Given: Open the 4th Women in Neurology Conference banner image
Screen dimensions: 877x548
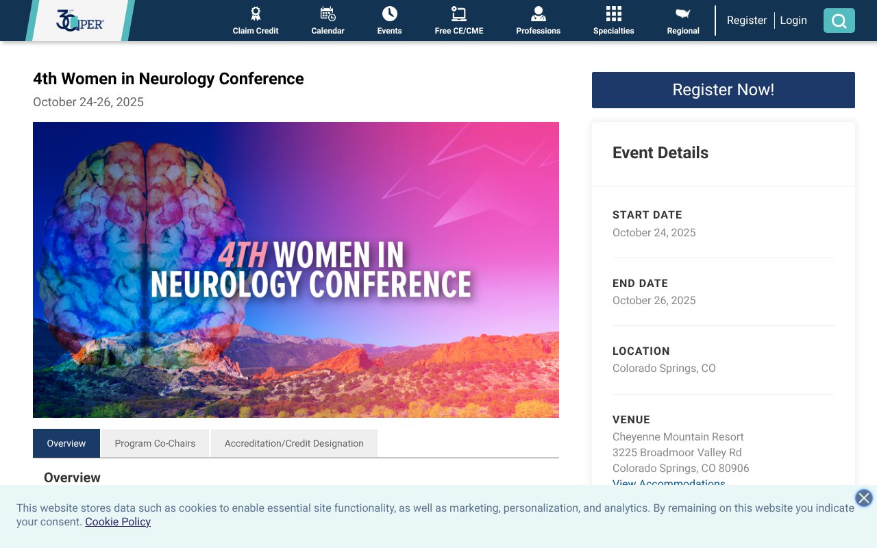Looking at the screenshot, I should (296, 269).
